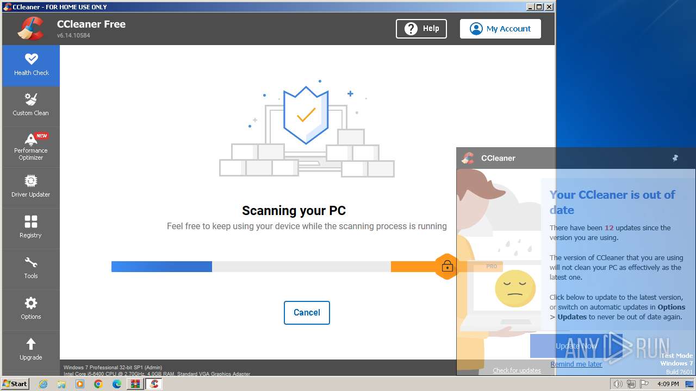Open the Custom Clean section
This screenshot has height=391, width=696.
pos(31,106)
